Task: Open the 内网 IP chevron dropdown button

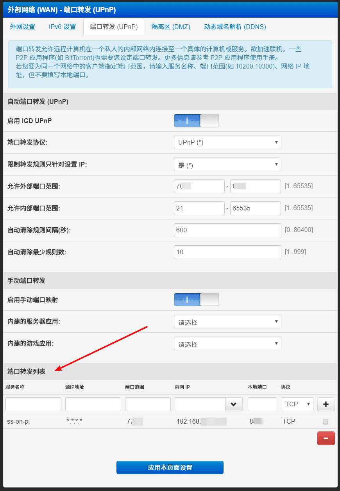Action: point(234,404)
